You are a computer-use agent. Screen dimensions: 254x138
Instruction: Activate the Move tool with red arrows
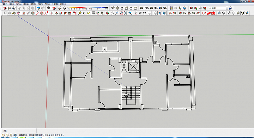pyautogui.click(x=52, y=13)
